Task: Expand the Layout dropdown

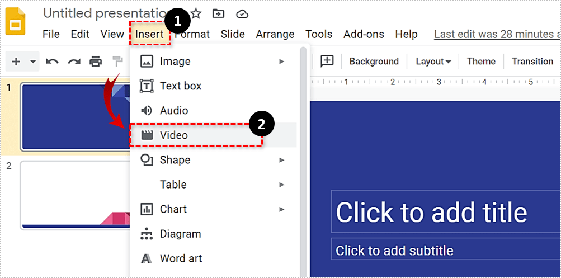Action: [x=433, y=62]
